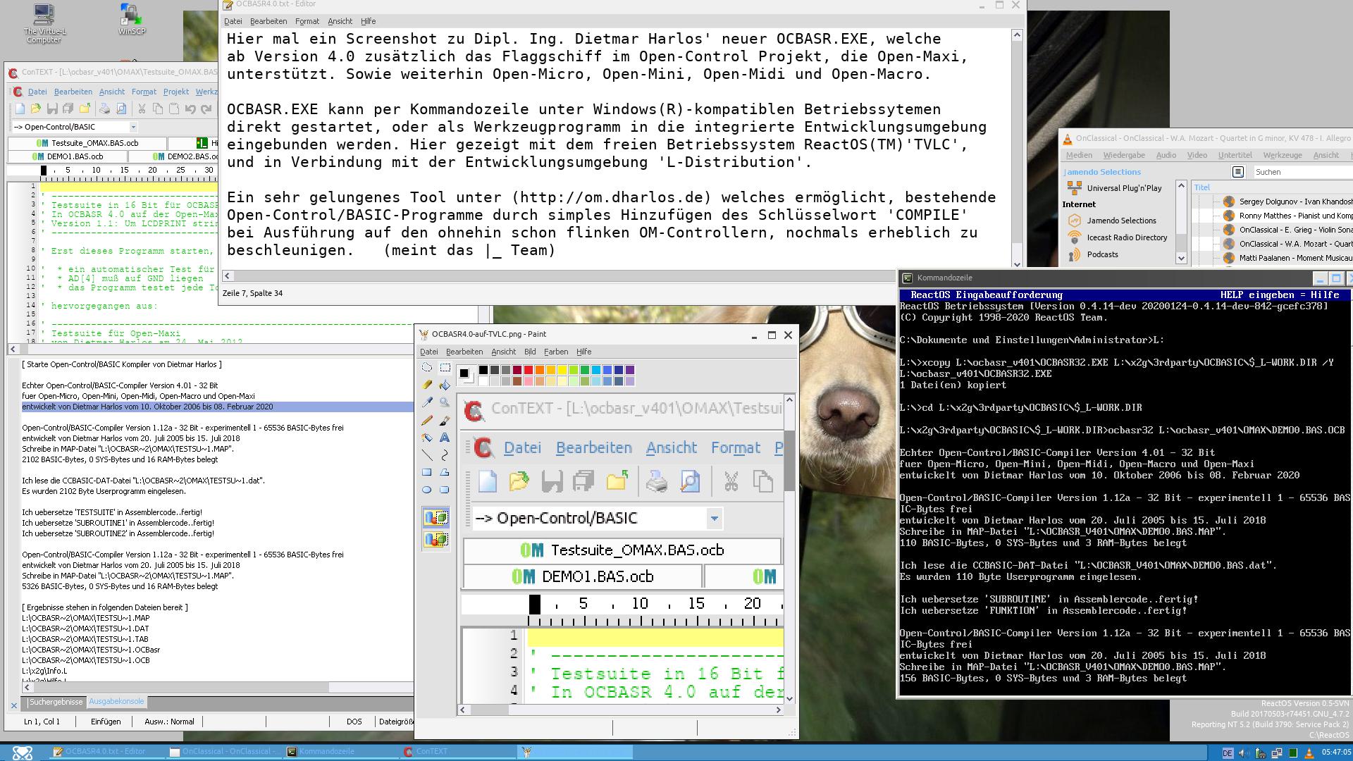This screenshot has width=1353, height=761.
Task: Click Print icon in ConTEXT toolbar
Action: (104, 109)
